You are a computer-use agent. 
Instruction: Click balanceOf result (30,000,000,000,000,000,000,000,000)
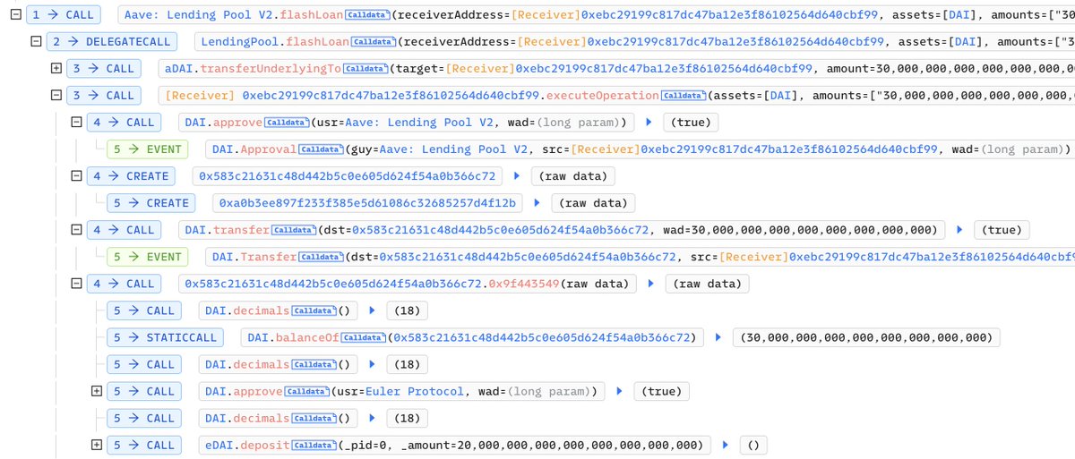tap(866, 337)
